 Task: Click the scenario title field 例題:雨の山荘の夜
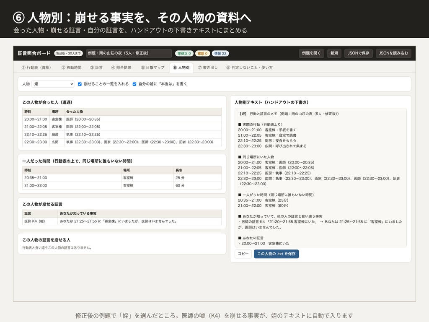click(129, 53)
